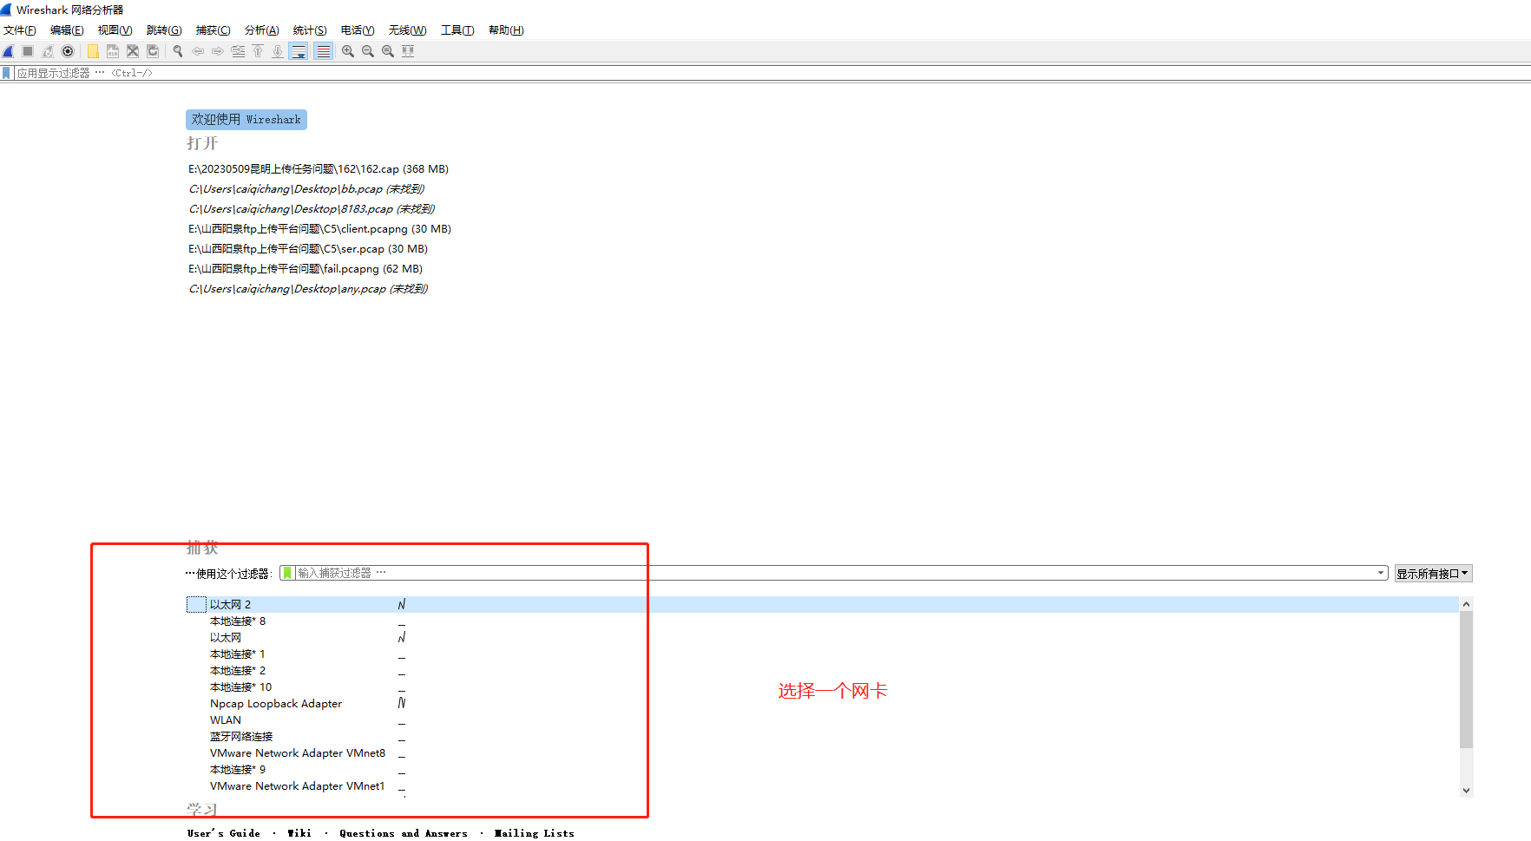Image resolution: width=1531 pixels, height=841 pixels.
Task: Reset text to normal size icon
Action: [x=388, y=51]
